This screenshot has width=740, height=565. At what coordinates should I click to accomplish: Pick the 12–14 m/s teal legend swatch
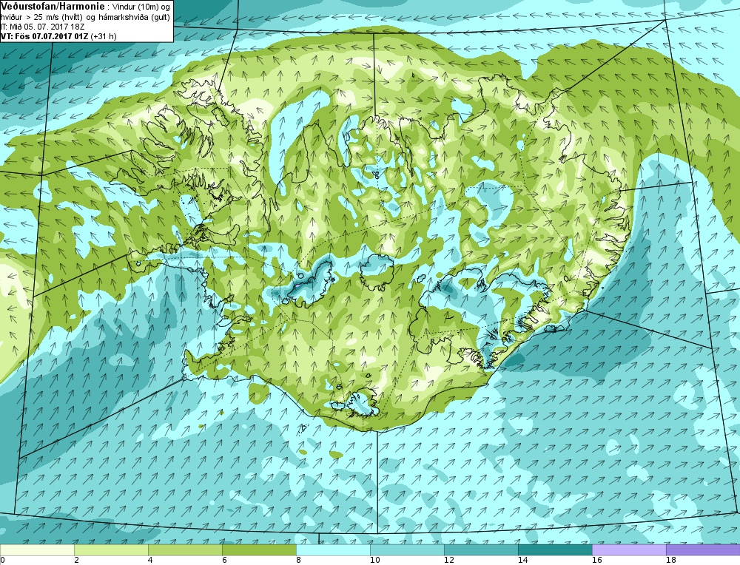pos(481,550)
